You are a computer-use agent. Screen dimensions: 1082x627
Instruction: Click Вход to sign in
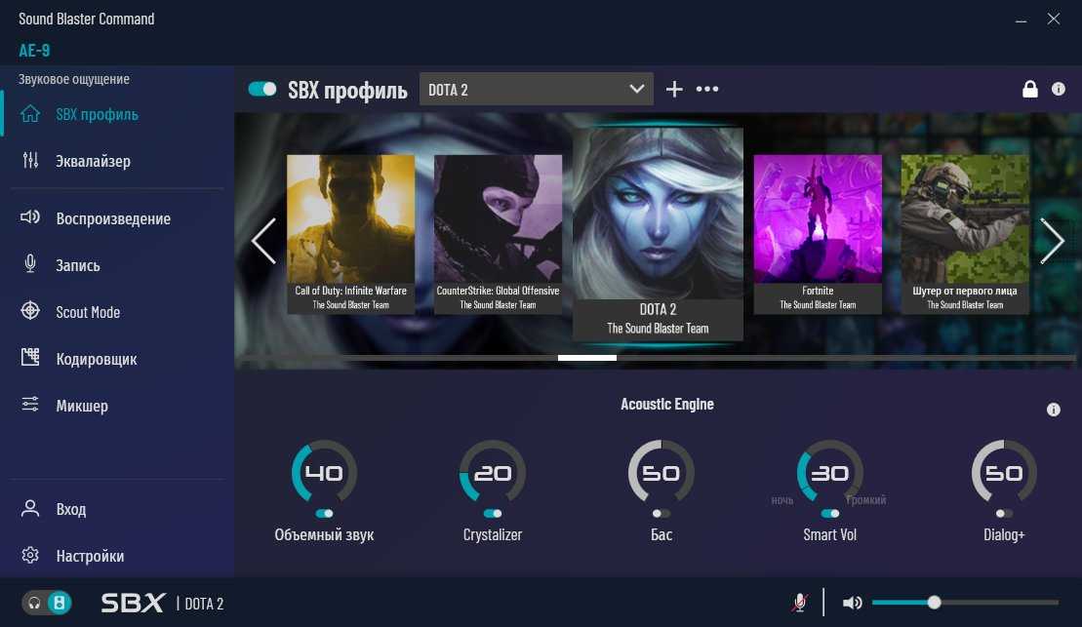tap(70, 509)
